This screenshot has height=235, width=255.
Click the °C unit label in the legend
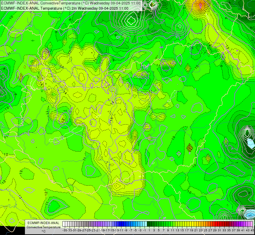[x=43, y=231]
